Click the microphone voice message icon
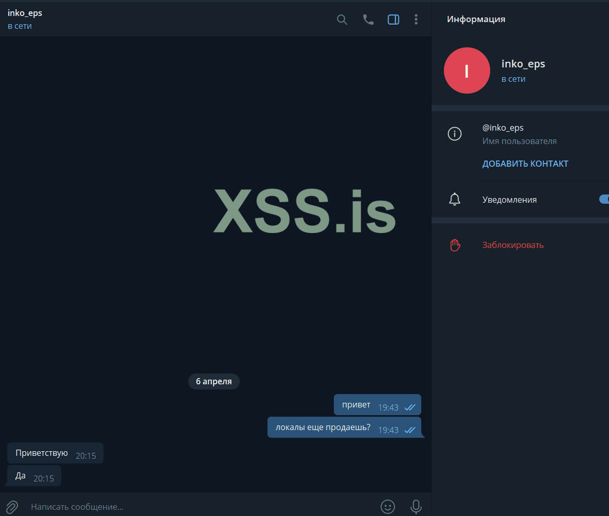Screen dimensions: 609x516 416,507
